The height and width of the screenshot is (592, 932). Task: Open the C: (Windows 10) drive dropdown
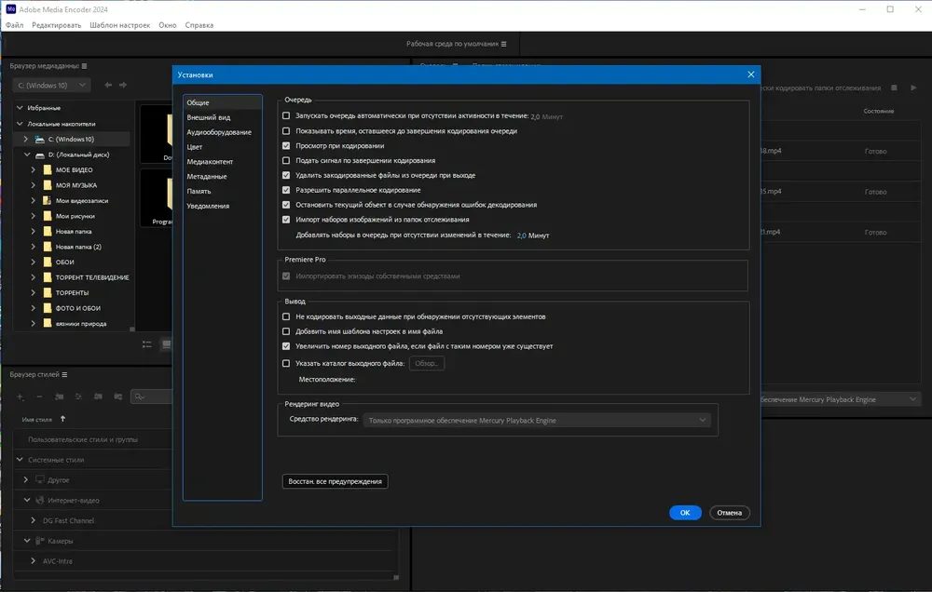[51, 85]
